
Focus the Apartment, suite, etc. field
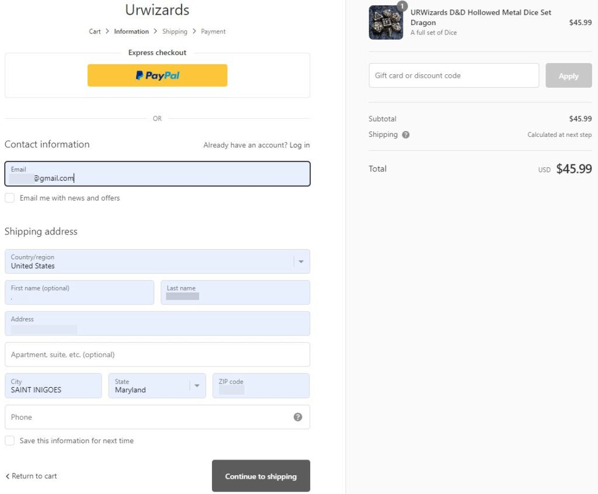(157, 354)
